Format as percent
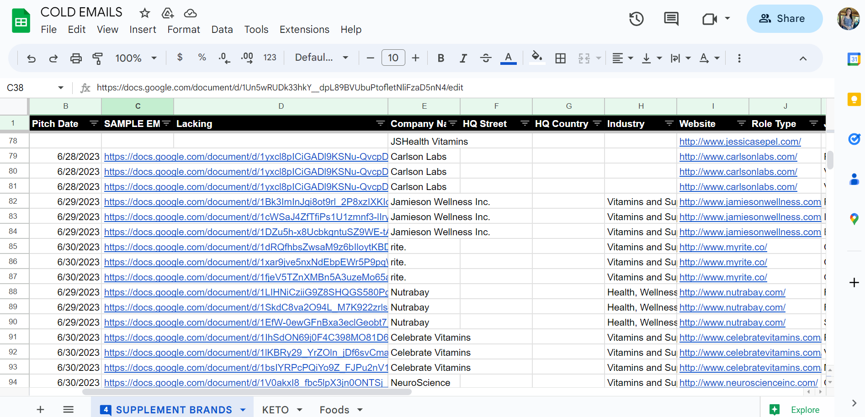The height and width of the screenshot is (417, 865). pyautogui.click(x=202, y=57)
